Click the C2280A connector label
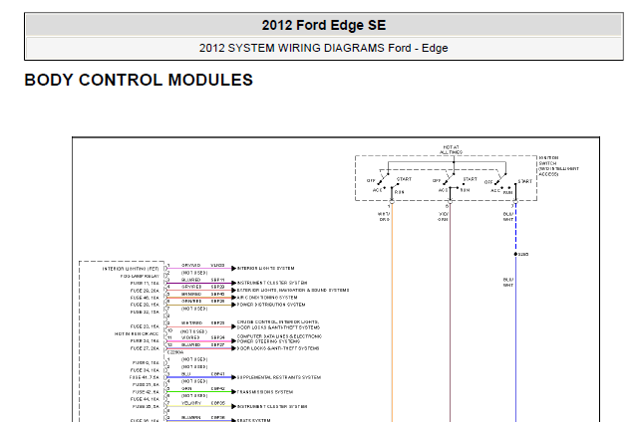 pyautogui.click(x=175, y=352)
